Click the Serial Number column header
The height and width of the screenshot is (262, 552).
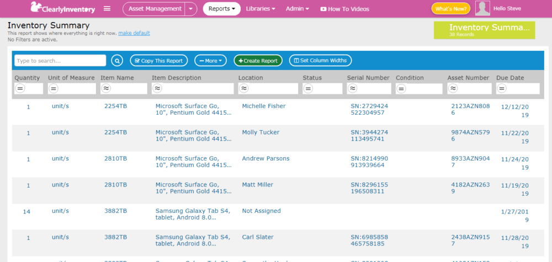coord(368,78)
